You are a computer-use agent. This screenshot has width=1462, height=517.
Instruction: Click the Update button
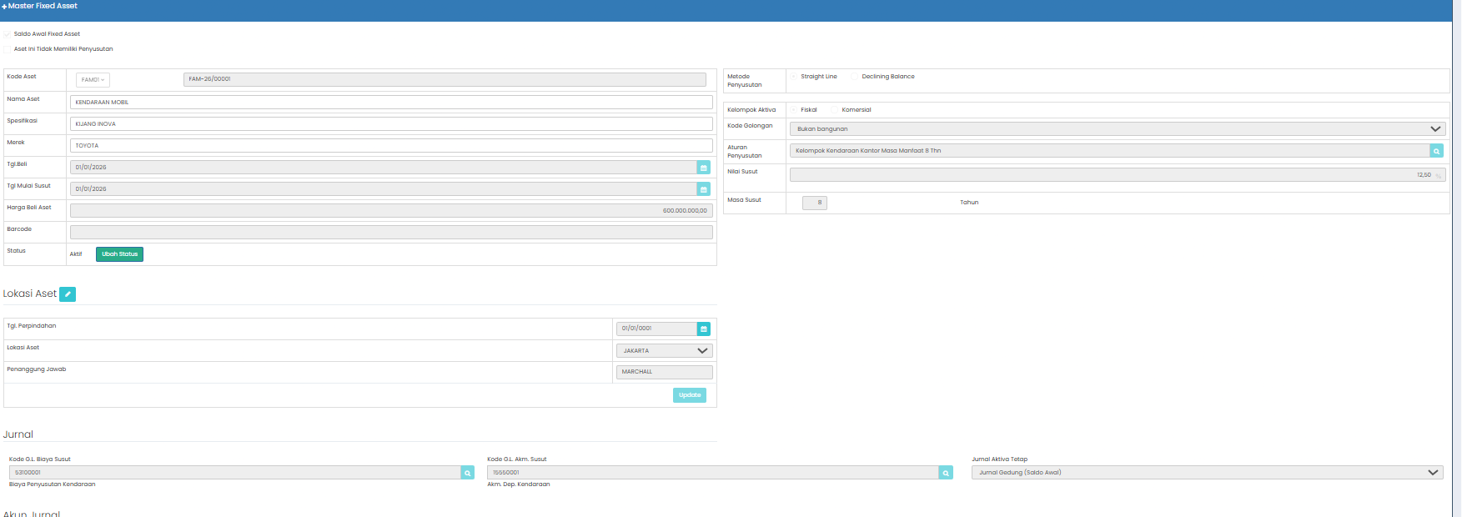pyautogui.click(x=690, y=395)
